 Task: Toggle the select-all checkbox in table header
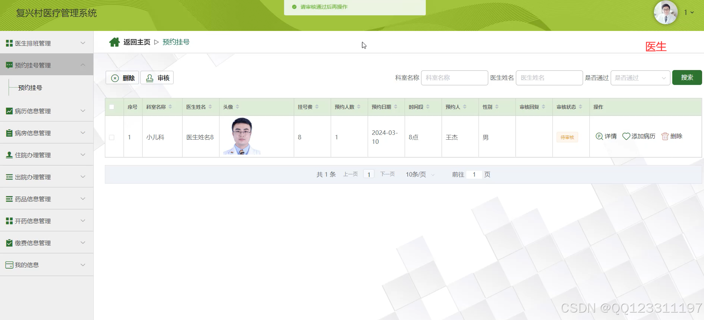(x=112, y=107)
